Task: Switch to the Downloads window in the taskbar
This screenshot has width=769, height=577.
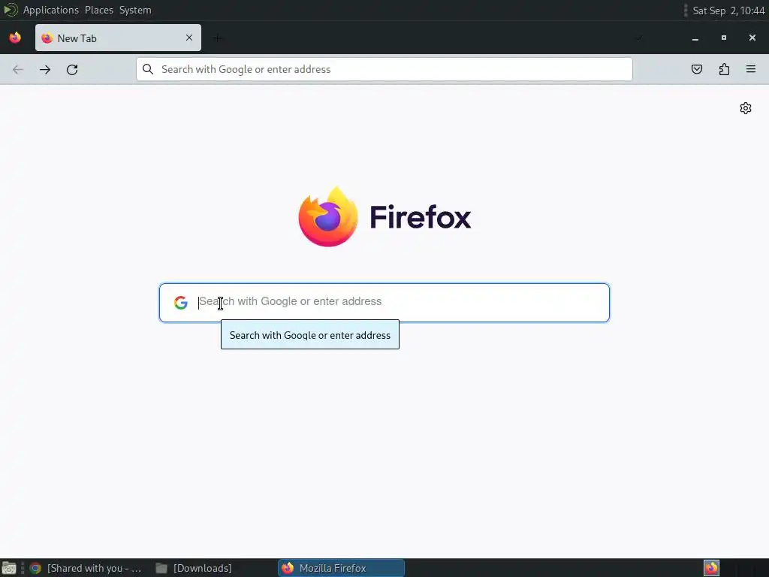Action: click(x=194, y=568)
